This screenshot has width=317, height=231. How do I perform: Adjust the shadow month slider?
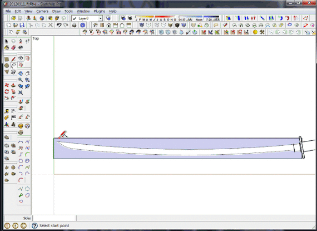pos(156,17)
